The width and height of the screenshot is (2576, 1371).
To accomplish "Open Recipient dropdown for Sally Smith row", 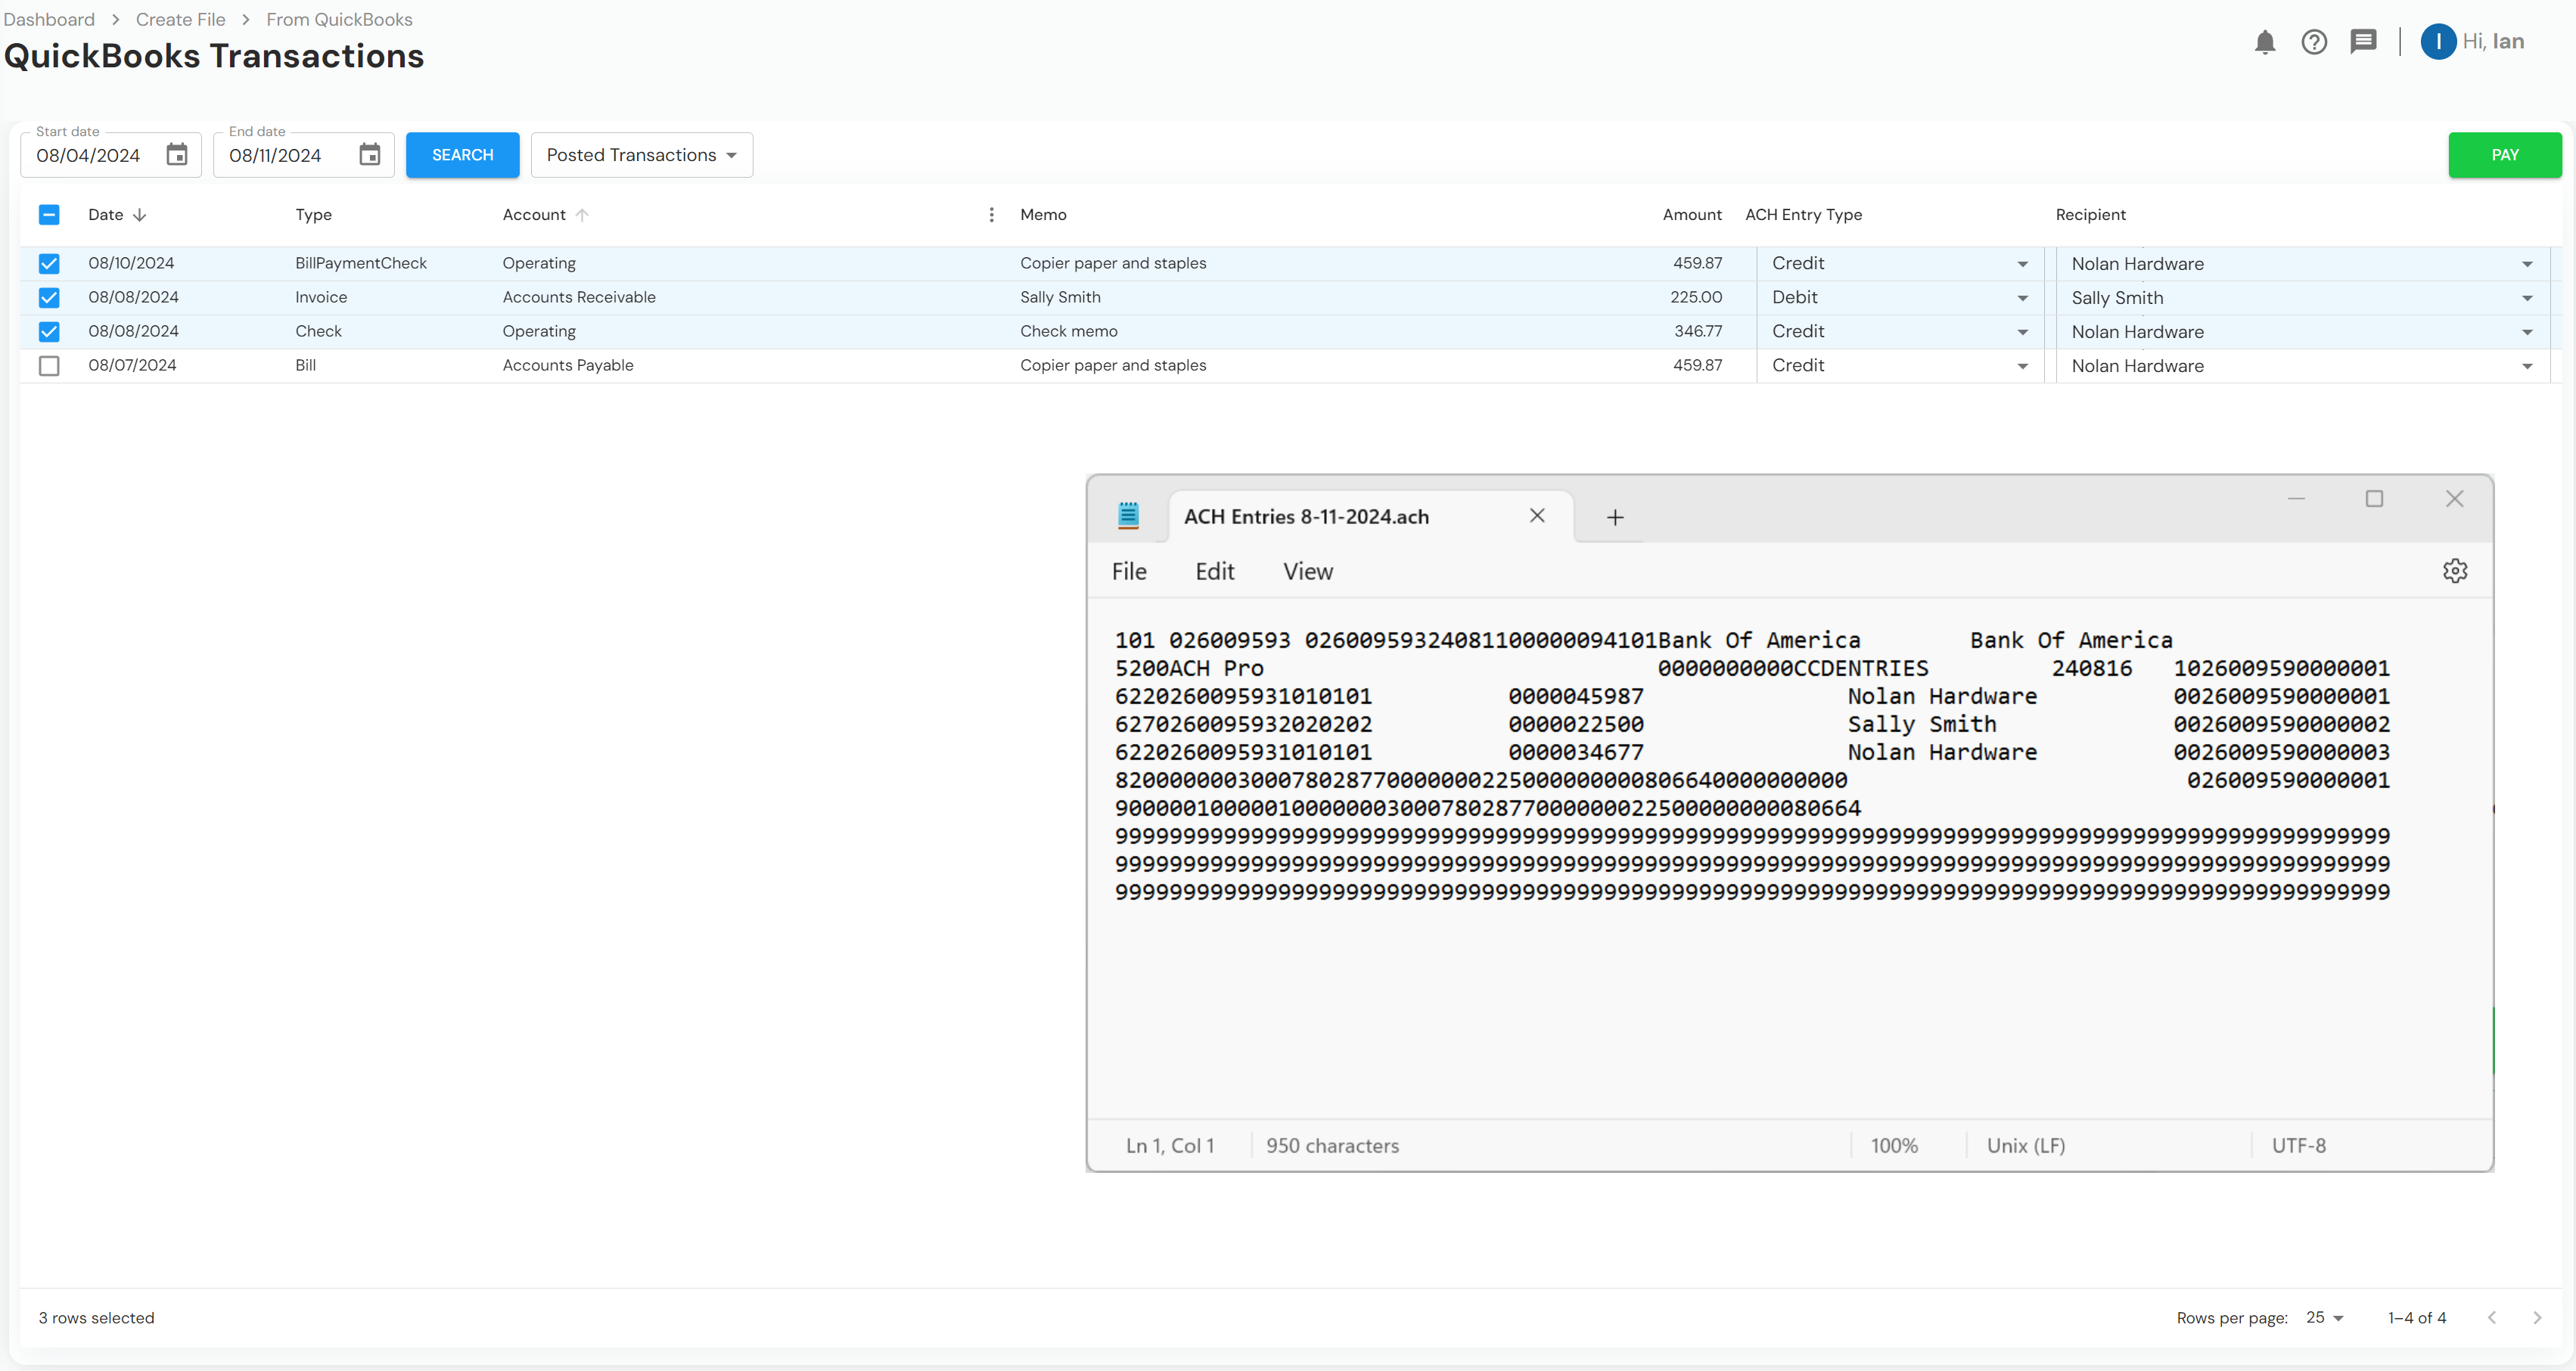I will coord(2527,298).
